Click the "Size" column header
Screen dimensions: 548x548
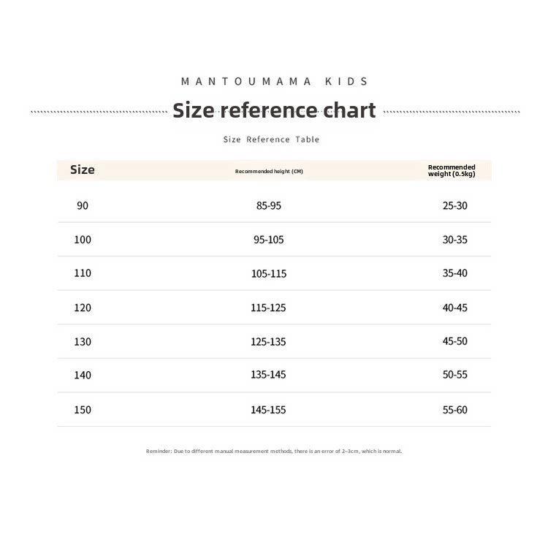click(x=83, y=170)
